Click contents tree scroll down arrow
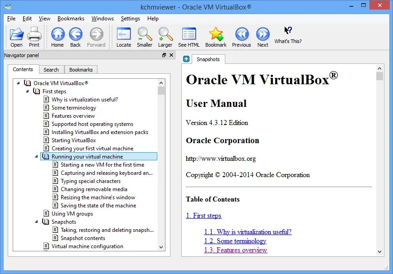Image resolution: width=393 pixels, height=274 pixels. 161,247
